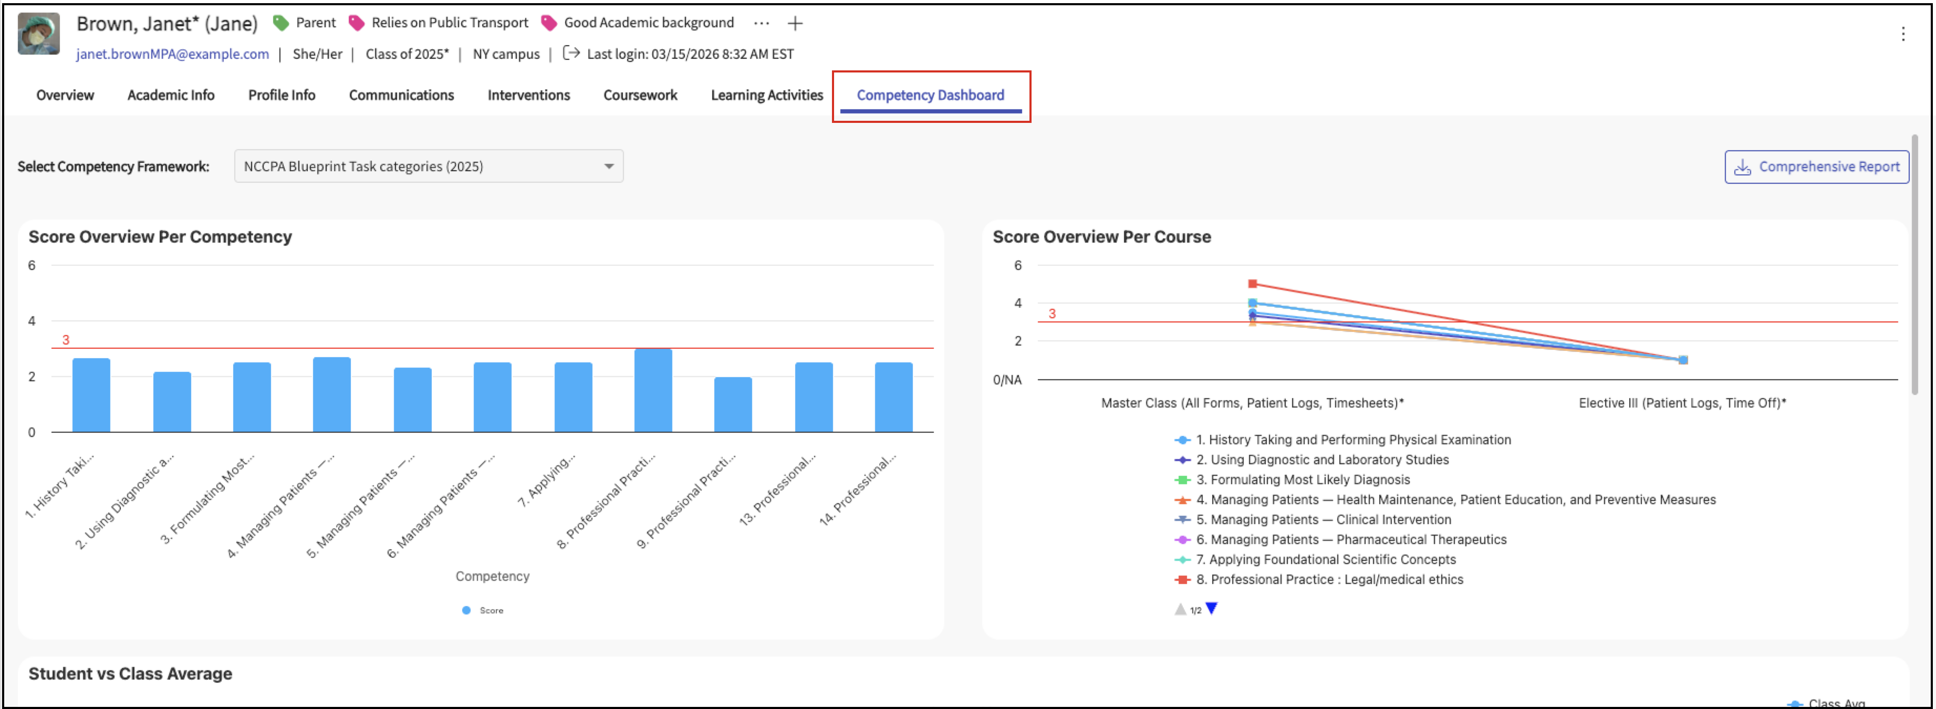Click the dropdown arrow of NCCPA Blueprint selector

point(609,166)
